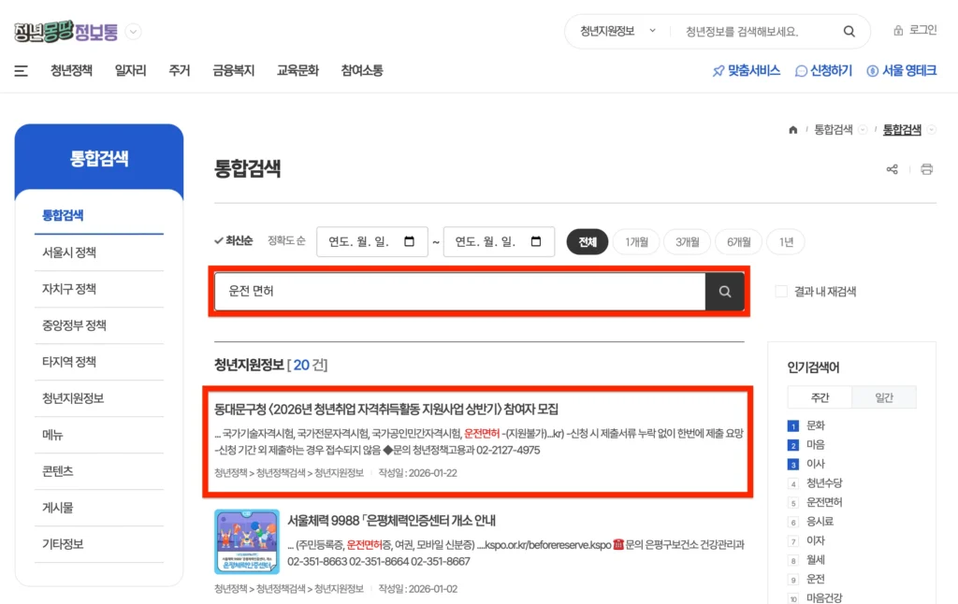The width and height of the screenshot is (958, 604).
Task: Expand the chevron next to the site logo
Action: point(133,31)
